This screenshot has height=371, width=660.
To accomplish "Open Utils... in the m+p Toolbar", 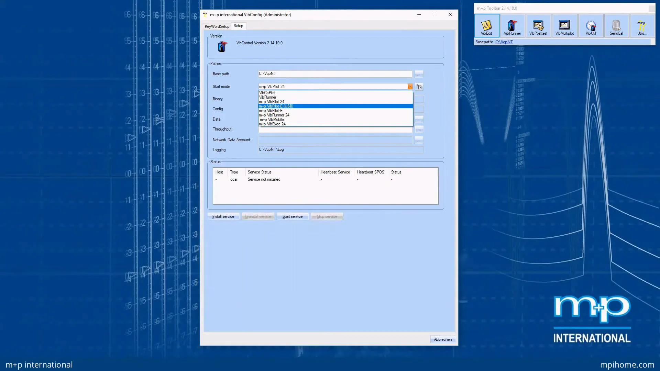I will (642, 26).
